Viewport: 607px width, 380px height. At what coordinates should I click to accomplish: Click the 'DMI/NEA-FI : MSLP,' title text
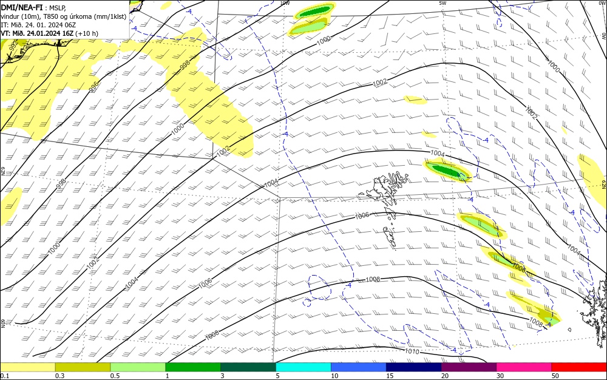pos(33,7)
